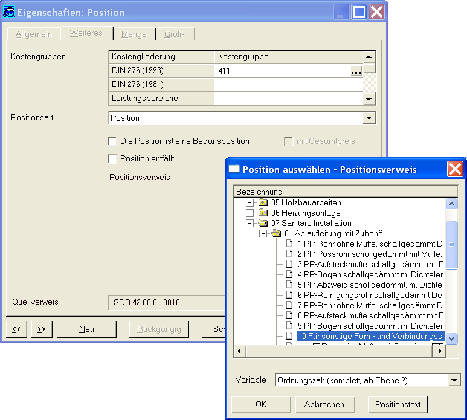
Task: Open the Positionsart dropdown
Action: point(369,118)
